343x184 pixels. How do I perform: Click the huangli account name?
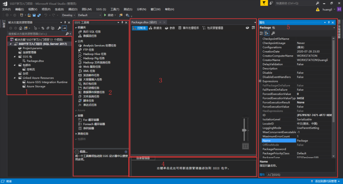327,10
